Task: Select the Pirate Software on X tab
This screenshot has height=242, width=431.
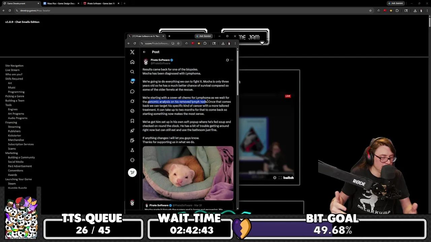Action: [x=146, y=36]
